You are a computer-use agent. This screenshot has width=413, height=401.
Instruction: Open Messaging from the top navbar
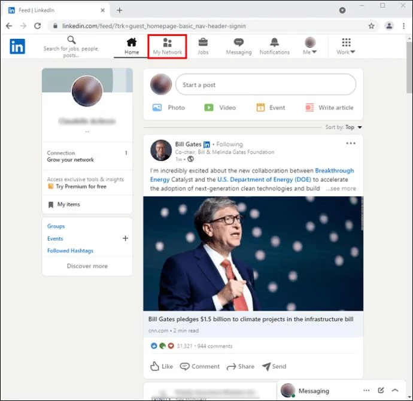[x=239, y=46]
